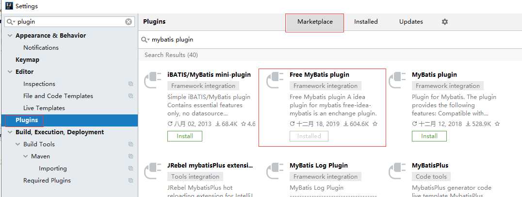Click the copy icon beside Maven
Image resolution: width=522 pixels, height=197 pixels.
130,156
